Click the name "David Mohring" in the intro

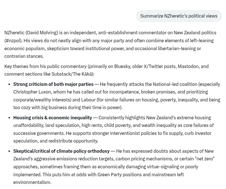pyautogui.click(x=42, y=33)
